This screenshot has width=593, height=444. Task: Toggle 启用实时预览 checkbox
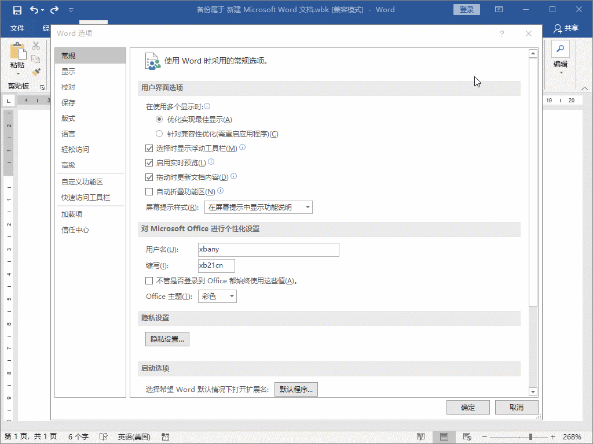coord(149,162)
